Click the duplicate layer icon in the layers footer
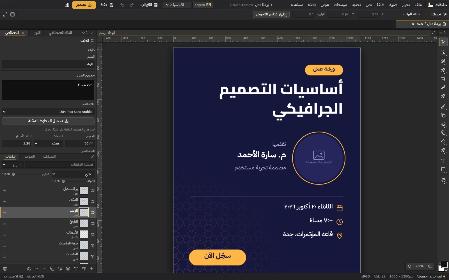This screenshot has height=280, width=449. coord(52,269)
